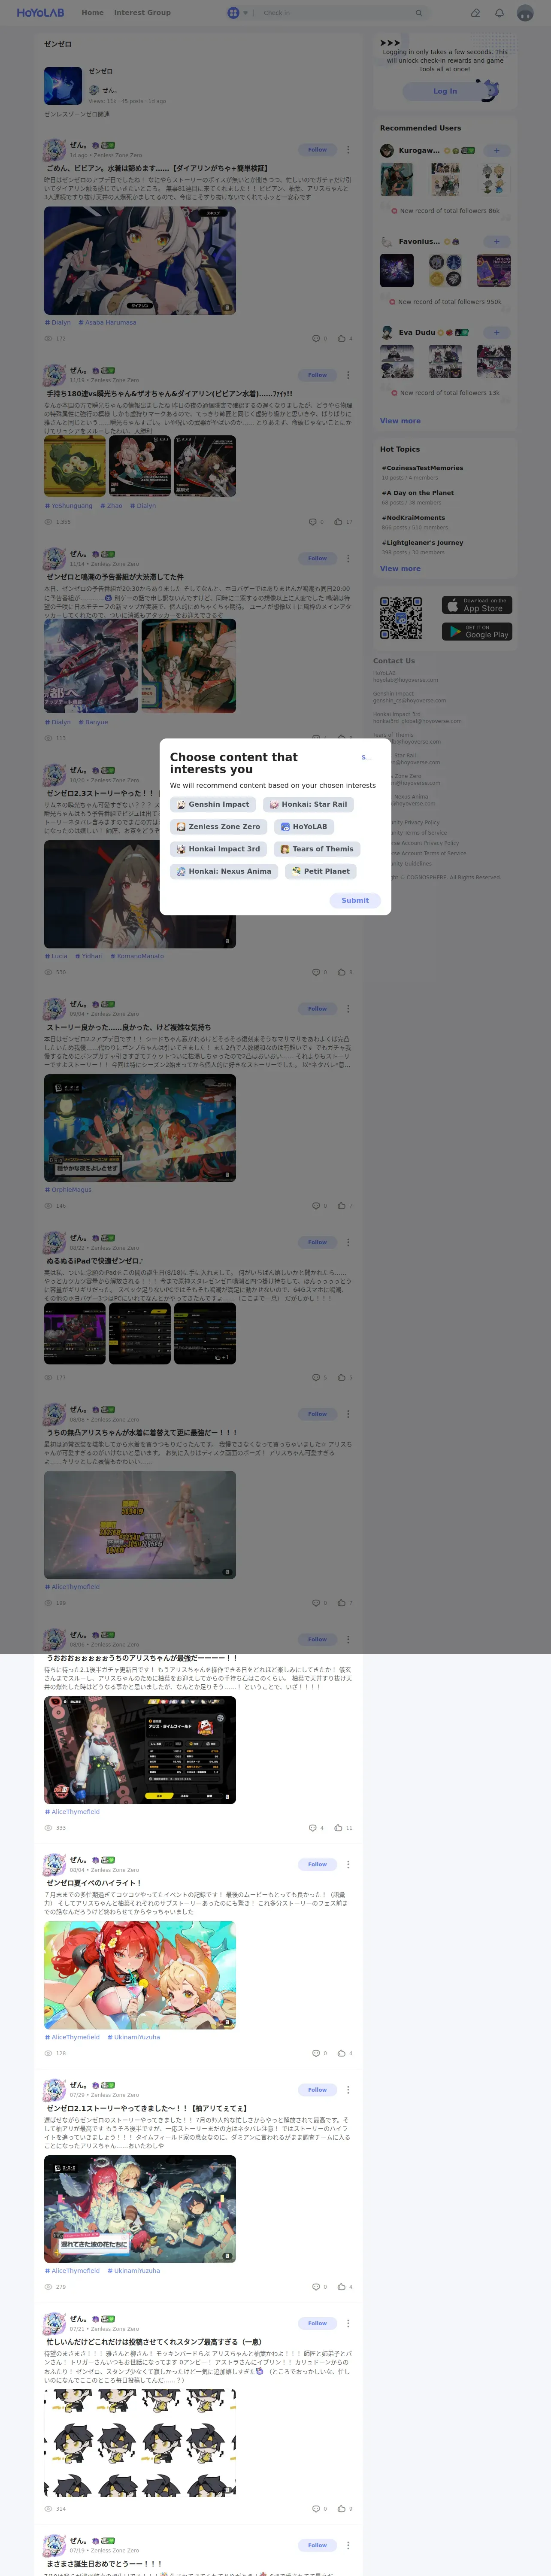Open the #A Day on the Planet topic

click(417, 493)
